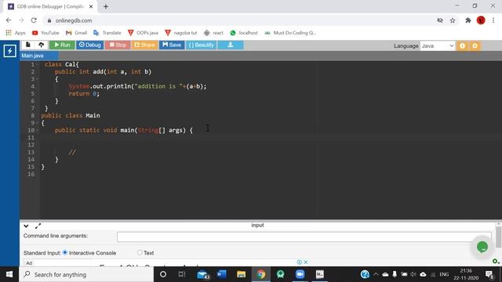
Task: Collapse the fold arrow on line 3
Action: [37, 79]
